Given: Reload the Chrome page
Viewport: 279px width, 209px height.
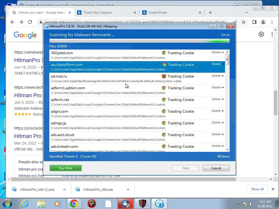Looking at the screenshot, I should click(x=30, y=22).
